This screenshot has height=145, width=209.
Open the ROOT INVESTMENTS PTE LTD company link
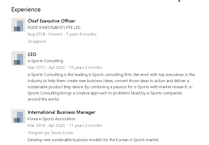pyautogui.click(x=54, y=28)
